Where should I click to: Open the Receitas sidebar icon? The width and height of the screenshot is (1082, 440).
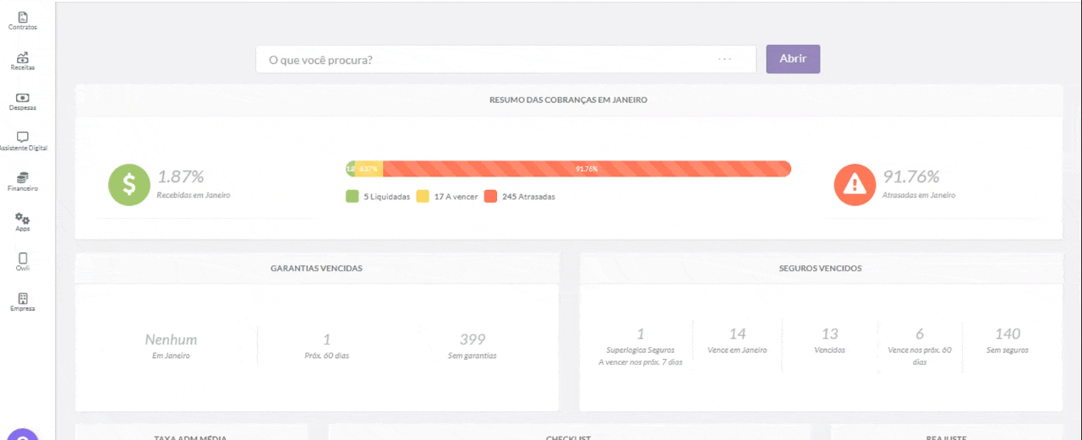point(23,57)
